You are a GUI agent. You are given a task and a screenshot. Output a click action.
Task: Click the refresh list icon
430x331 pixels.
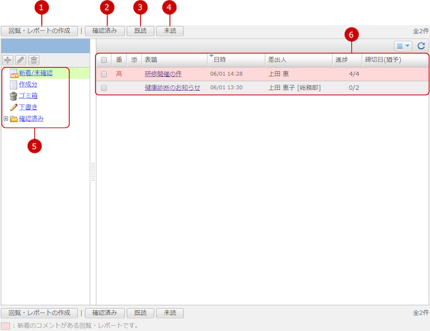pos(421,46)
